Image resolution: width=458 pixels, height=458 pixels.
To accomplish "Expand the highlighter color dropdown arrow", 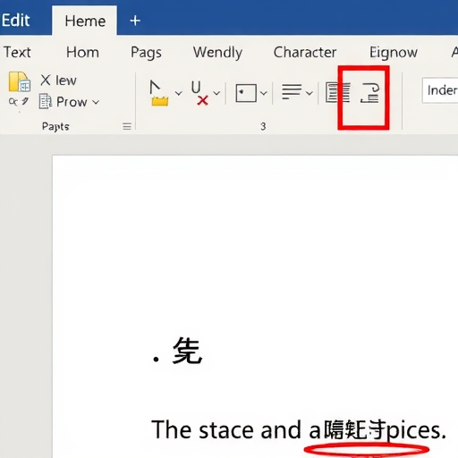I will 178,93.
